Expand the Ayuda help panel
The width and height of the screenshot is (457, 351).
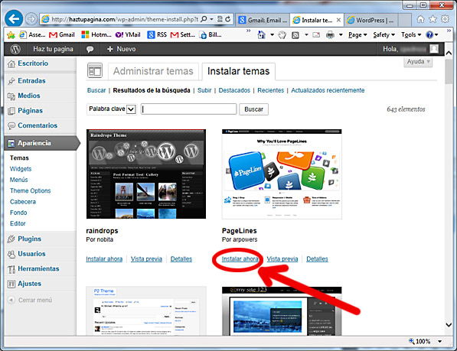pyautogui.click(x=418, y=62)
